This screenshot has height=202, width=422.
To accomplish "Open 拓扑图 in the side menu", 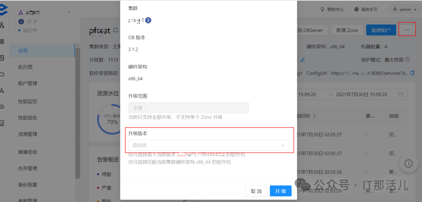I will point(42,67).
